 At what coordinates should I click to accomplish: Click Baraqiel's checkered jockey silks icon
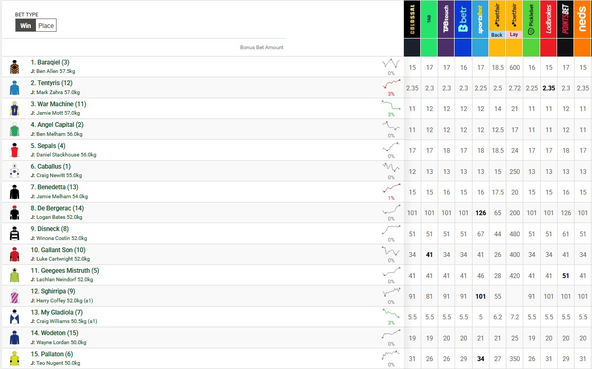[x=14, y=67]
